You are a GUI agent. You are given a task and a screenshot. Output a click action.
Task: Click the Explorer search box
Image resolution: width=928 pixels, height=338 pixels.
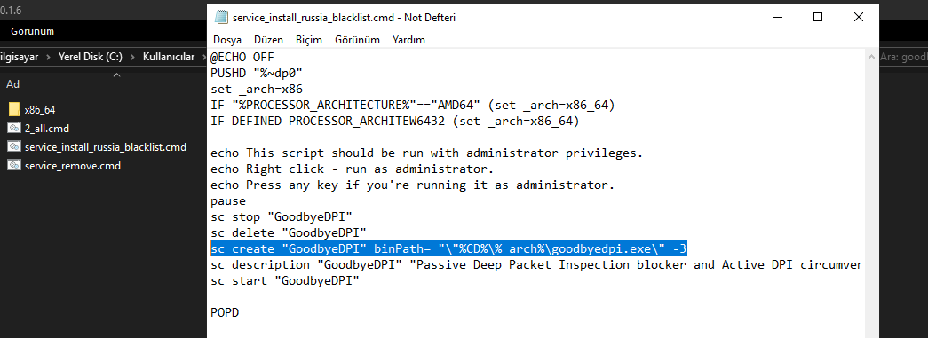pyautogui.click(x=903, y=57)
